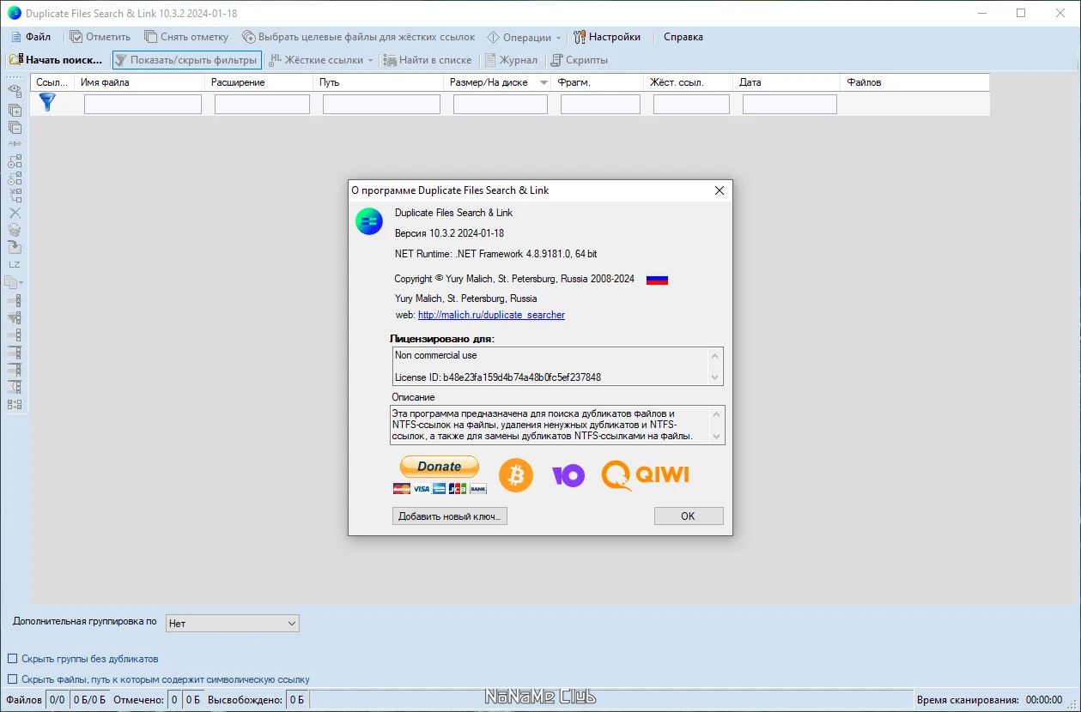The width and height of the screenshot is (1081, 712).
Task: Click the Дата filter input field
Action: pyautogui.click(x=789, y=104)
